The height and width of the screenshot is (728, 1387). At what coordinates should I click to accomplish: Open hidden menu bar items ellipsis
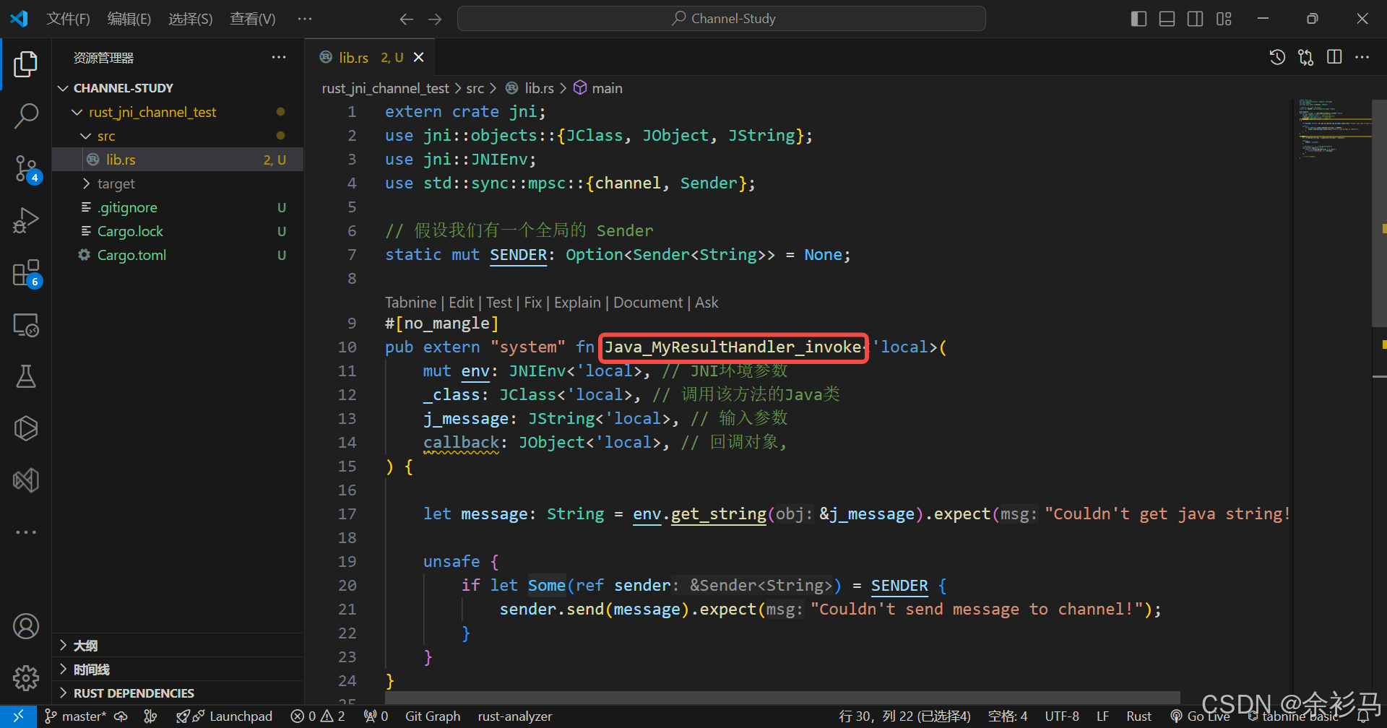305,19
